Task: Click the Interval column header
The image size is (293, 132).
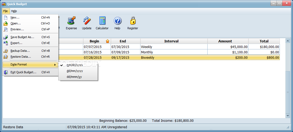Action: point(174,41)
